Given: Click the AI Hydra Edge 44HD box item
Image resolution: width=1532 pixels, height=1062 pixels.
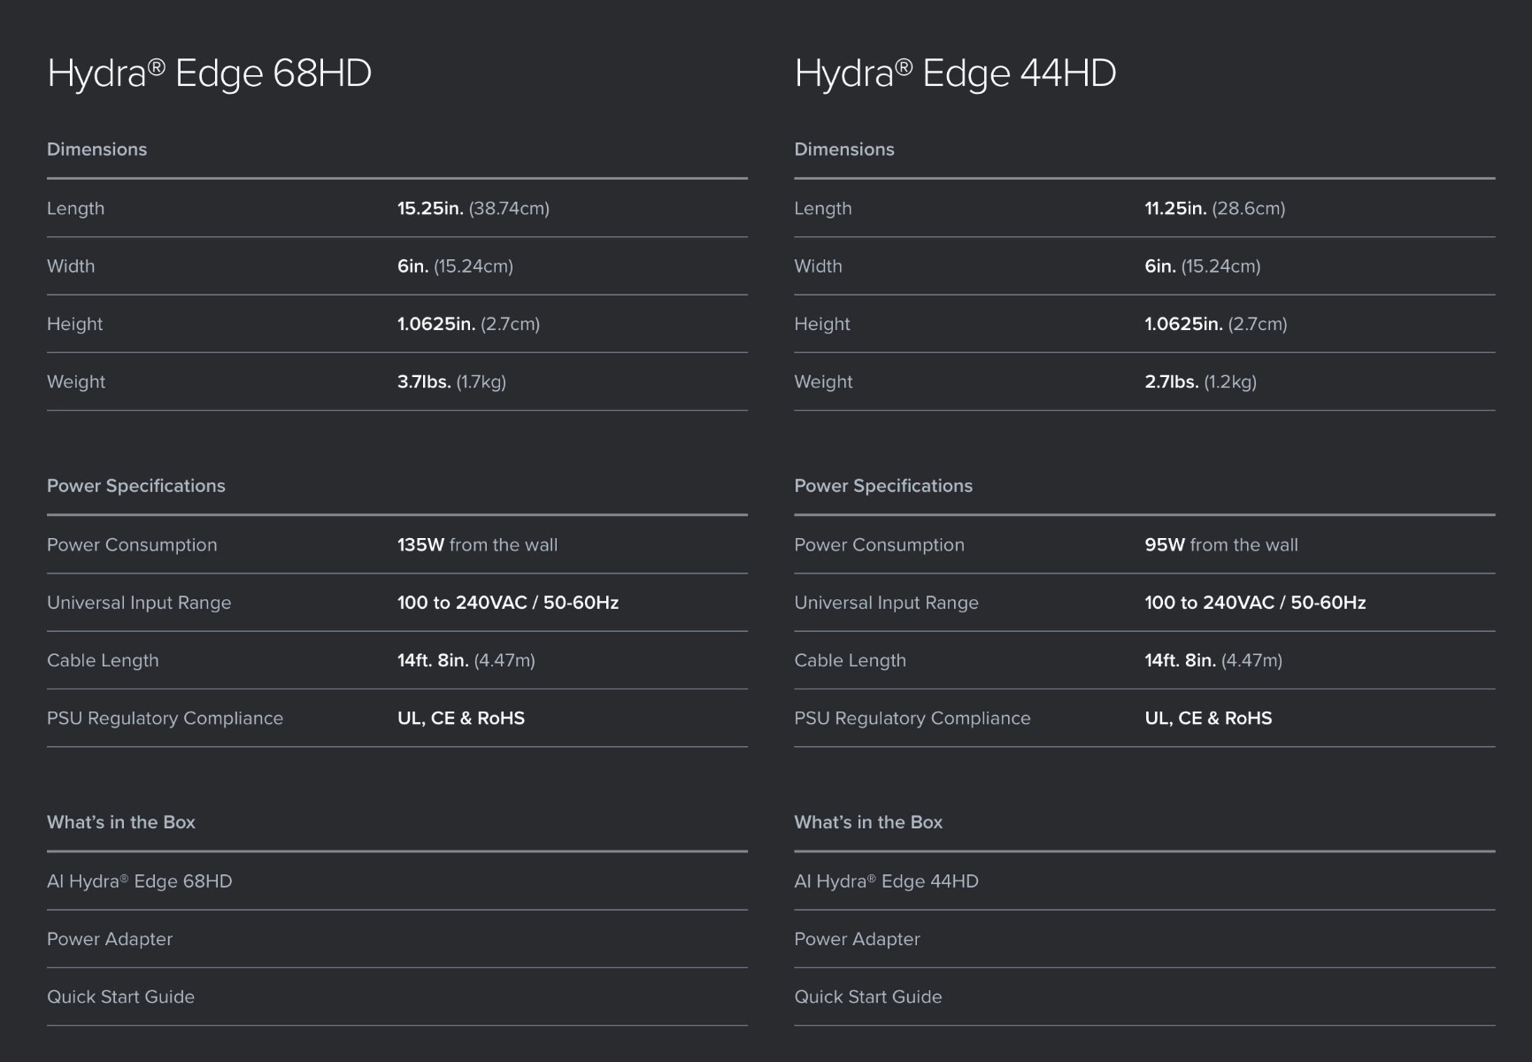Looking at the screenshot, I should click(887, 881).
